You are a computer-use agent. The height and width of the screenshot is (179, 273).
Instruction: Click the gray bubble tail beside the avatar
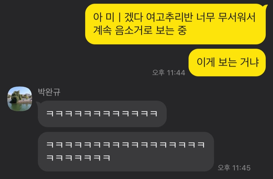tap(37, 103)
